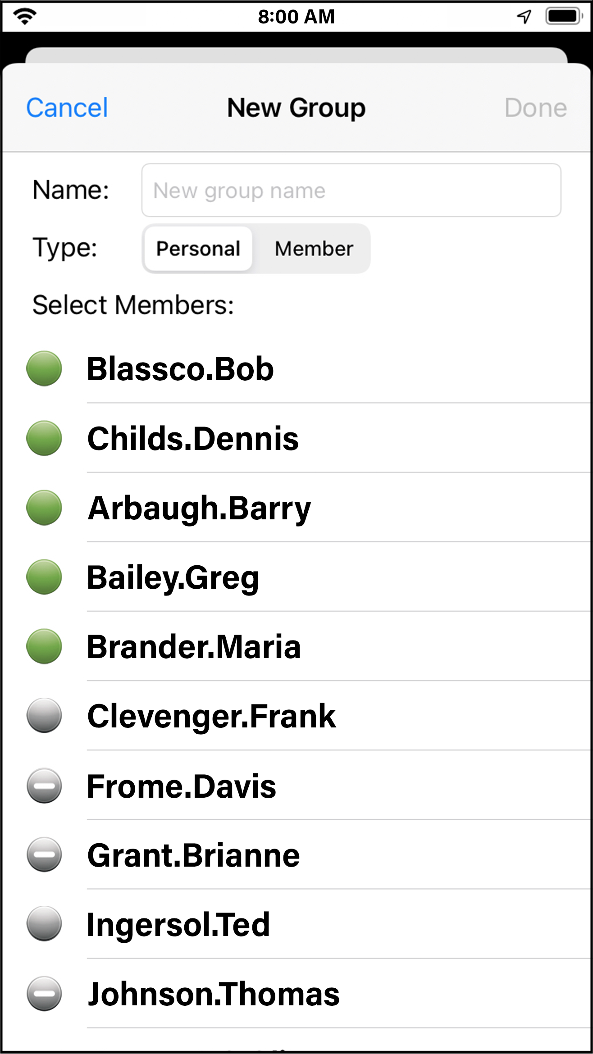Select Personal group type
Image resolution: width=593 pixels, height=1054 pixels.
[198, 249]
